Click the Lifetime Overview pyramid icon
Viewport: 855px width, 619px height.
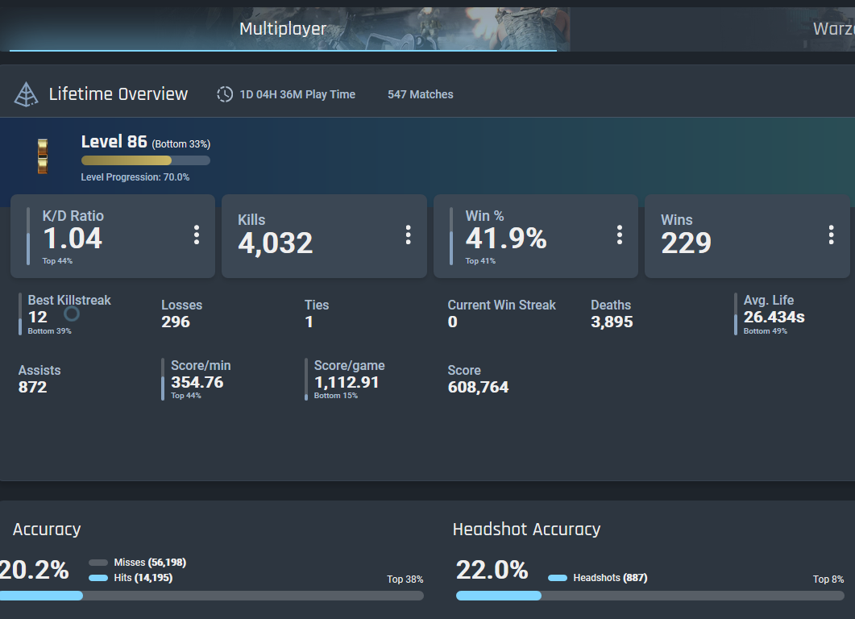tap(26, 94)
